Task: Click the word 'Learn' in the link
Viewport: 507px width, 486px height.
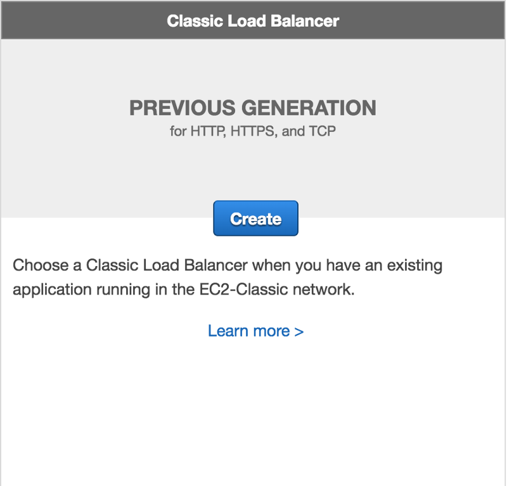Action: click(228, 331)
